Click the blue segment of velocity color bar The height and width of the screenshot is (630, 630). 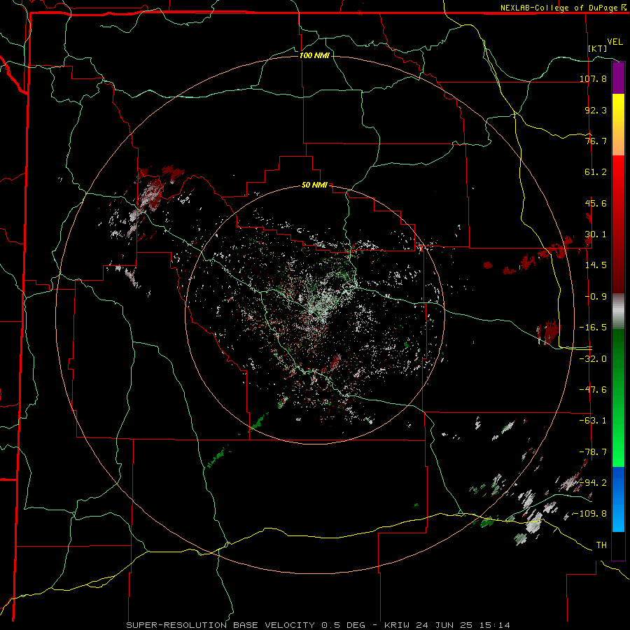[x=618, y=499]
